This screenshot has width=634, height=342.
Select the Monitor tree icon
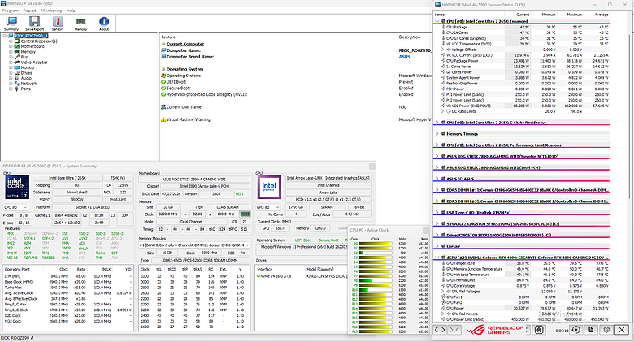17,67
